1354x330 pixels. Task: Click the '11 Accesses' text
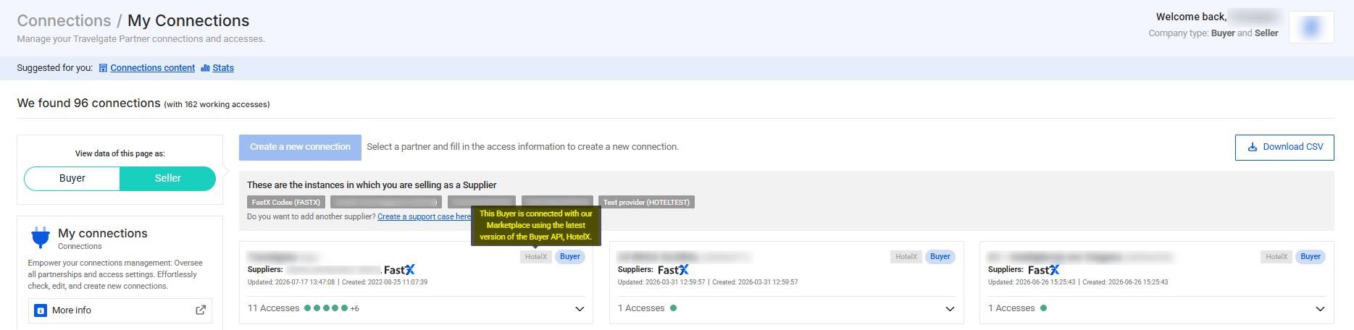click(273, 308)
